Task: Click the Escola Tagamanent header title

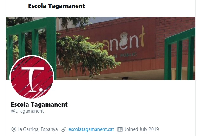Action: [57, 6]
